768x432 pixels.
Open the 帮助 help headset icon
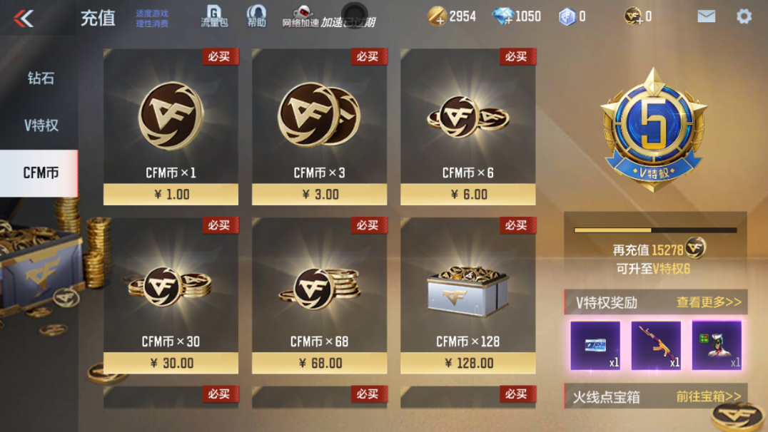(256, 16)
